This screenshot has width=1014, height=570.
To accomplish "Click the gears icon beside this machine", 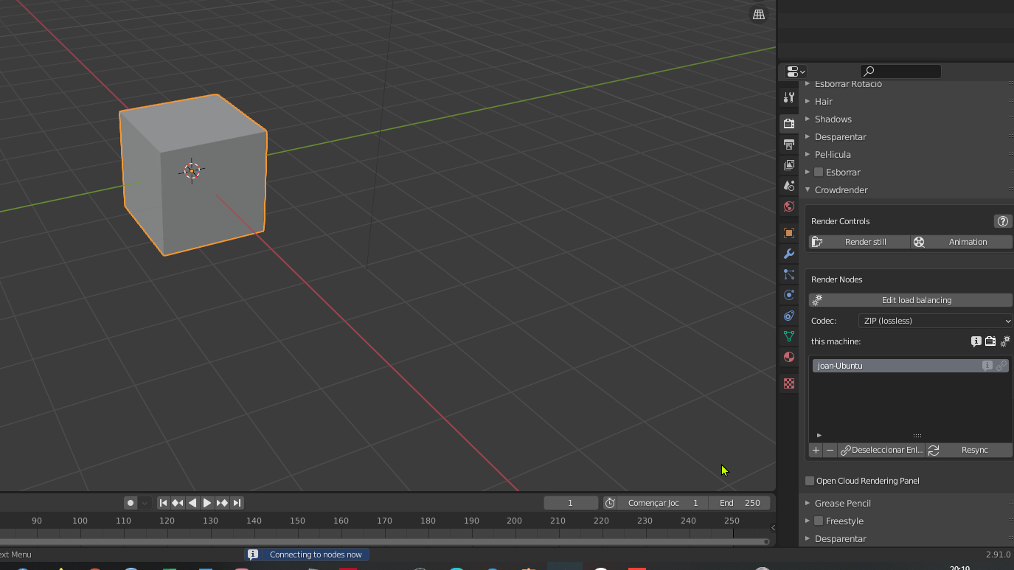I will [x=1004, y=341].
